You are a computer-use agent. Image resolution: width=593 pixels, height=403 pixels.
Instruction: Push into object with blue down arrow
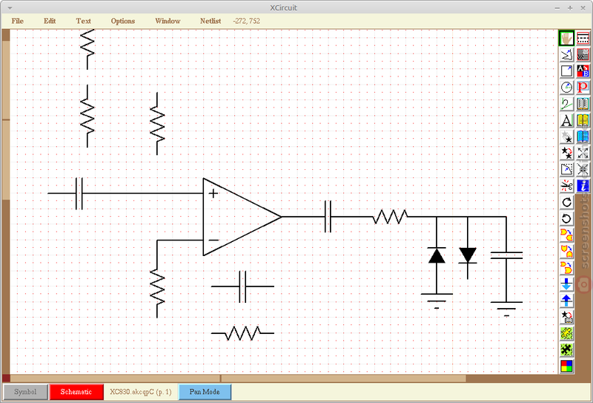point(566,284)
